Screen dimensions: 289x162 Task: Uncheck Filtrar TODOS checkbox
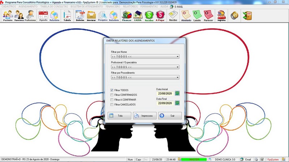point(112,90)
